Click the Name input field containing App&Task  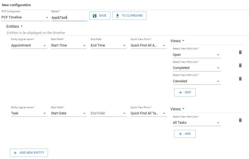(x=69, y=18)
